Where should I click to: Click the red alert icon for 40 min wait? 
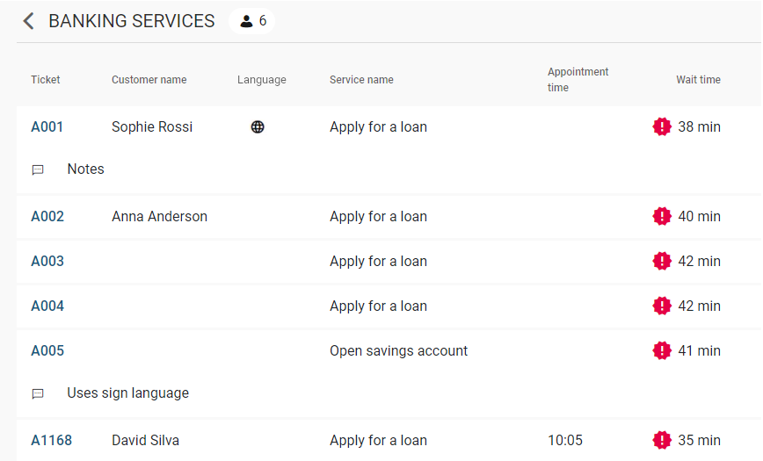[662, 216]
